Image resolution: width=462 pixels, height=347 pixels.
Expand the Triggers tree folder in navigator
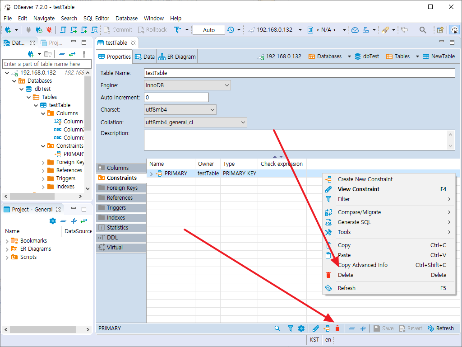click(43, 178)
